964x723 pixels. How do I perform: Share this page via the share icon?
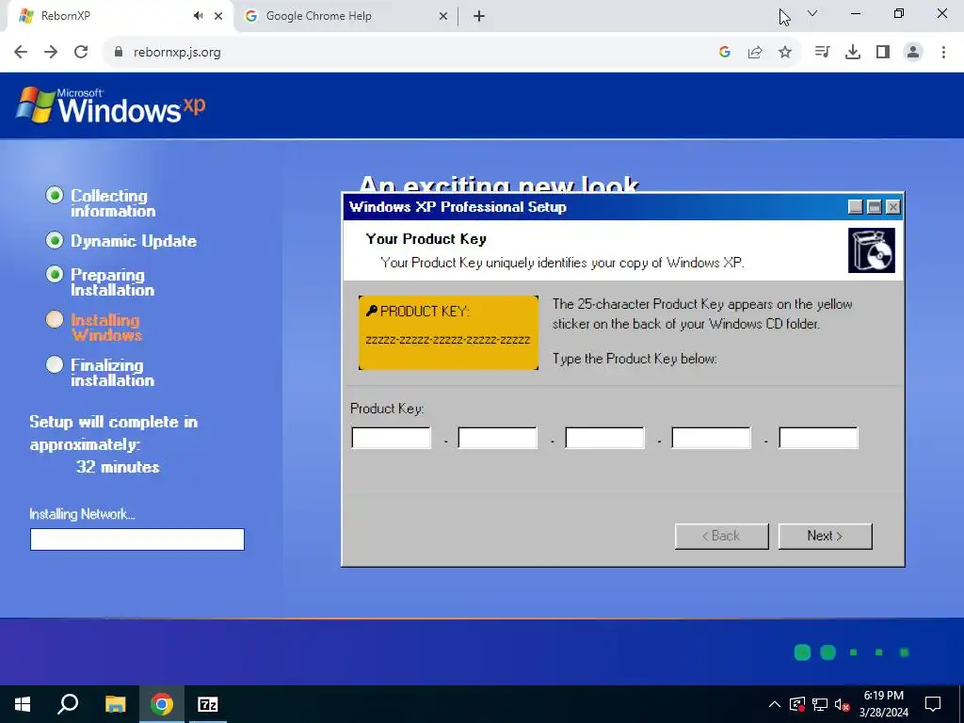pos(755,53)
